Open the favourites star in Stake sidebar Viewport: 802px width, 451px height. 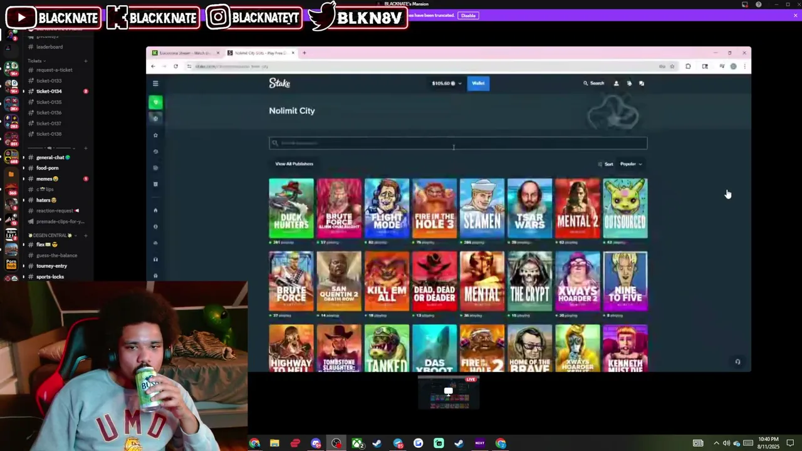coord(156,135)
